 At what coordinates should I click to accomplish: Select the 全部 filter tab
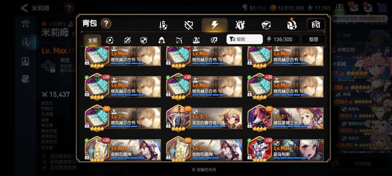click(x=93, y=40)
